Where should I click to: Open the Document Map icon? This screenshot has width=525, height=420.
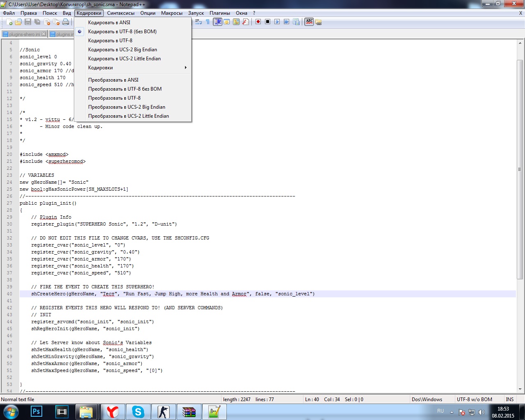tap(236, 22)
